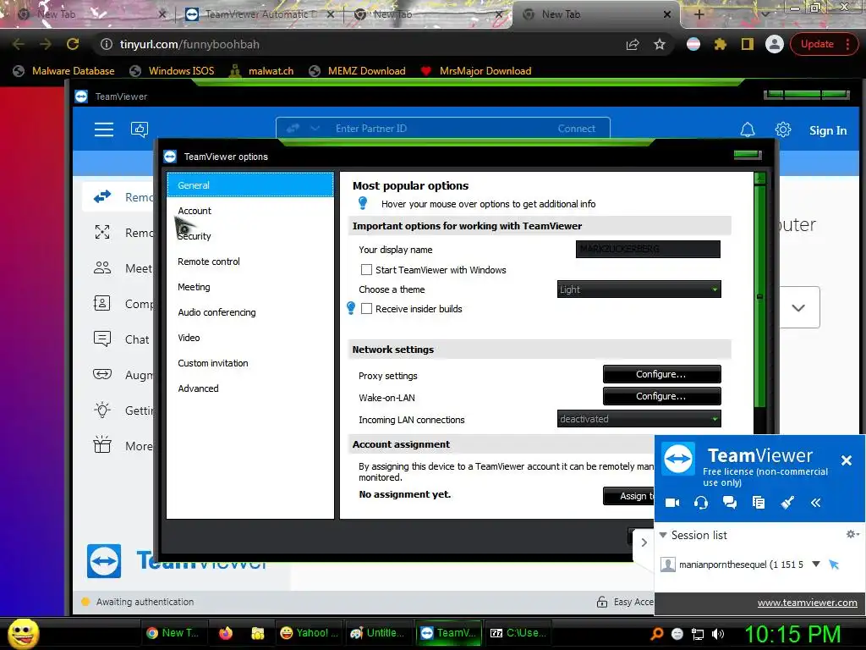Open www.teamviewer.com link
This screenshot has width=866, height=650.
pos(807,603)
